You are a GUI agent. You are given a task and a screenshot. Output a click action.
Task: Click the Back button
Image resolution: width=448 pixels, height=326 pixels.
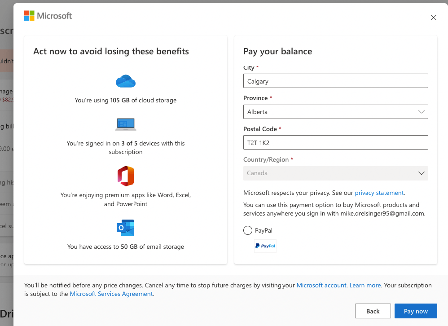pos(373,311)
